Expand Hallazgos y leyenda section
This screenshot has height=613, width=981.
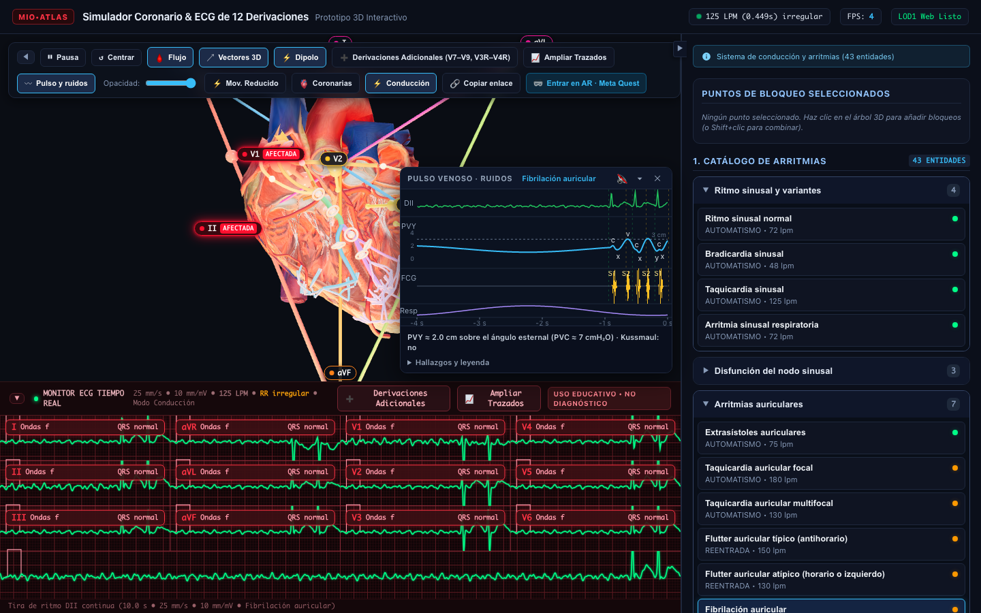point(448,362)
